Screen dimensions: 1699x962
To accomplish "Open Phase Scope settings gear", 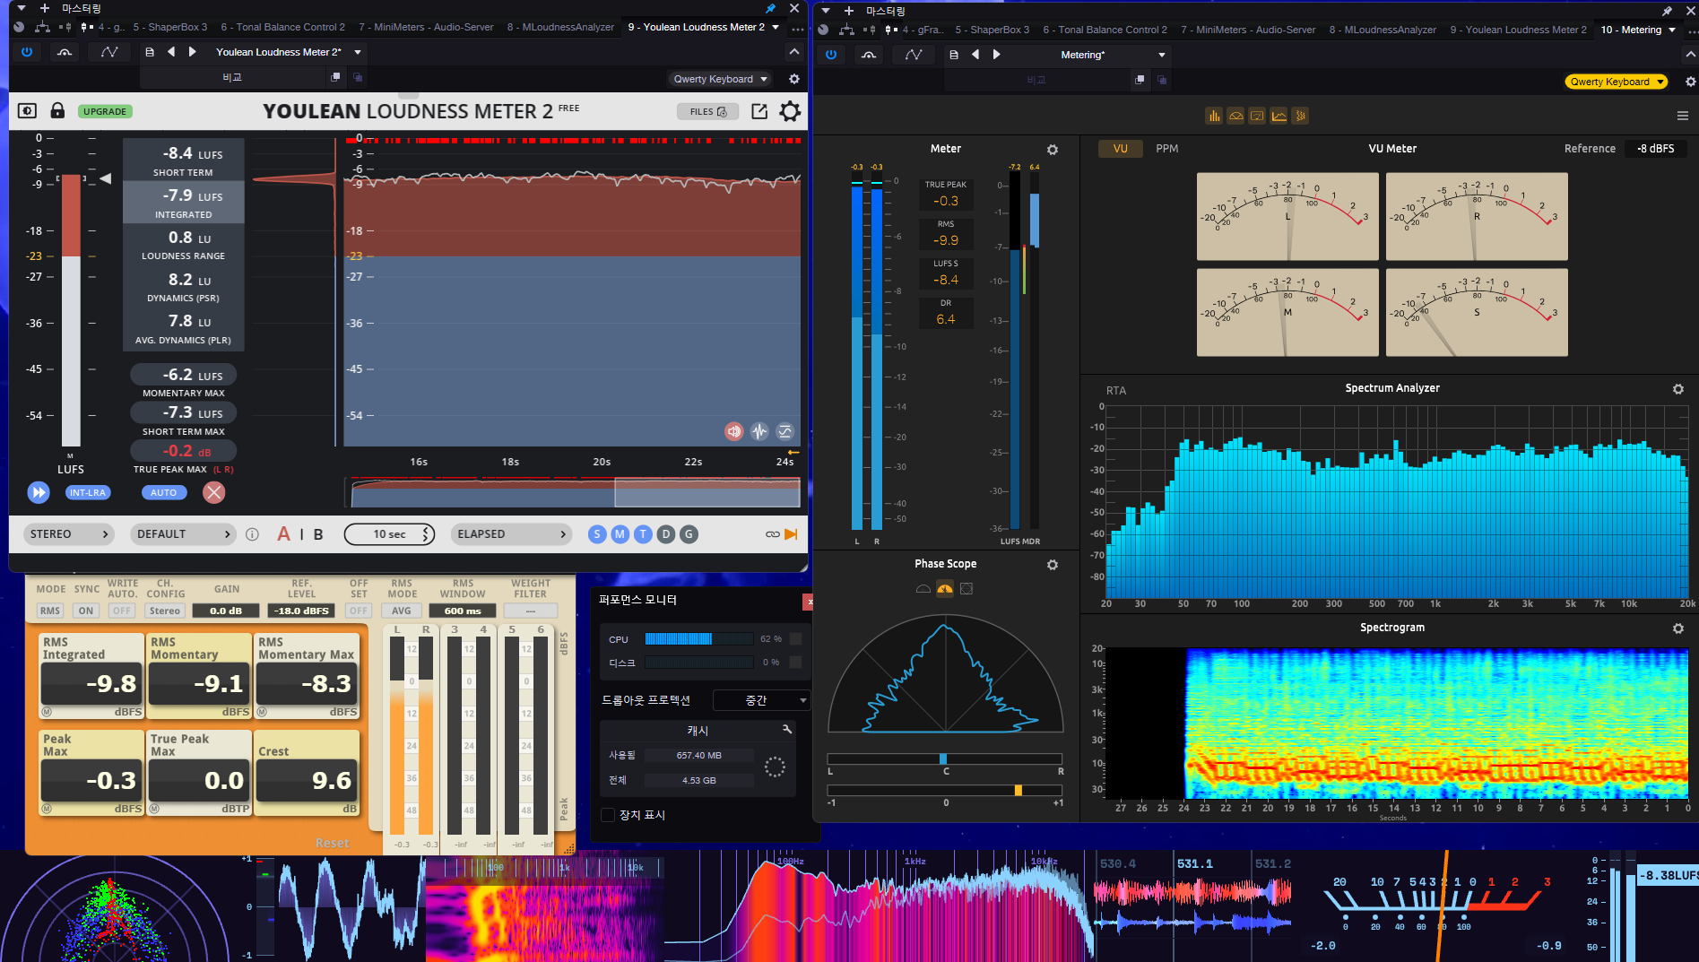I will pos(1053,565).
